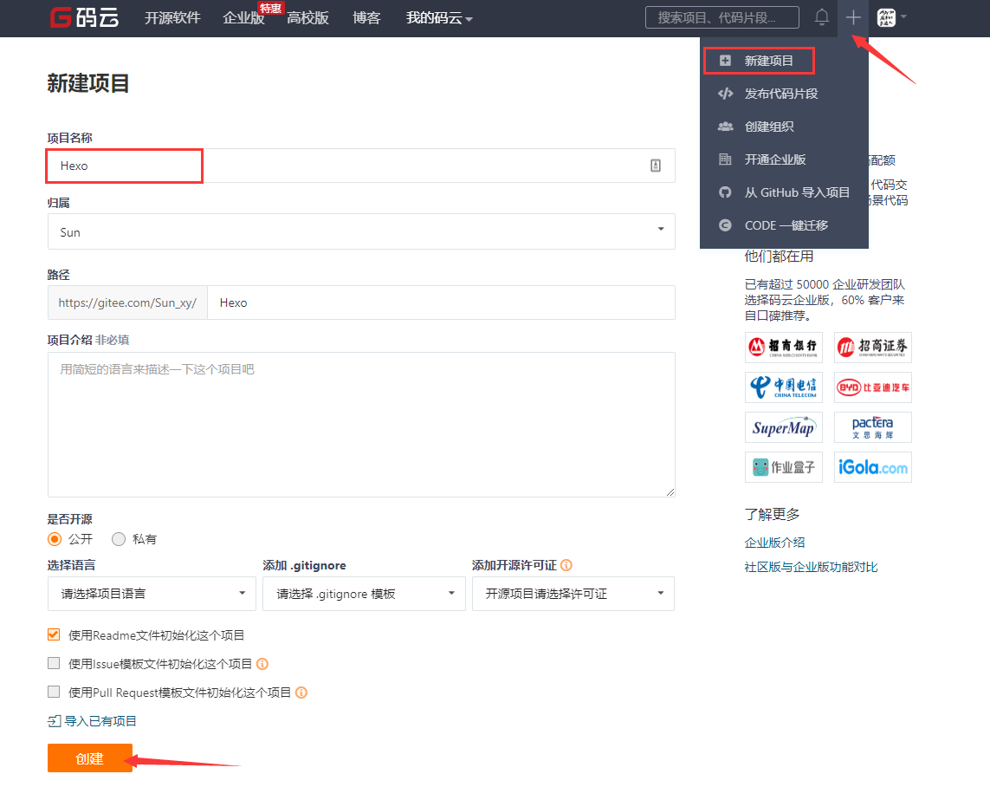This screenshot has width=990, height=787.
Task: Click the 比亚迪汽车 logo
Action: coord(872,387)
